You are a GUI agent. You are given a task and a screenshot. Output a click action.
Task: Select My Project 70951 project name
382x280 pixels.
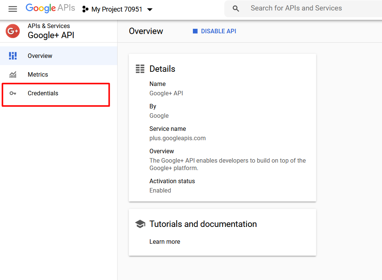point(117,9)
